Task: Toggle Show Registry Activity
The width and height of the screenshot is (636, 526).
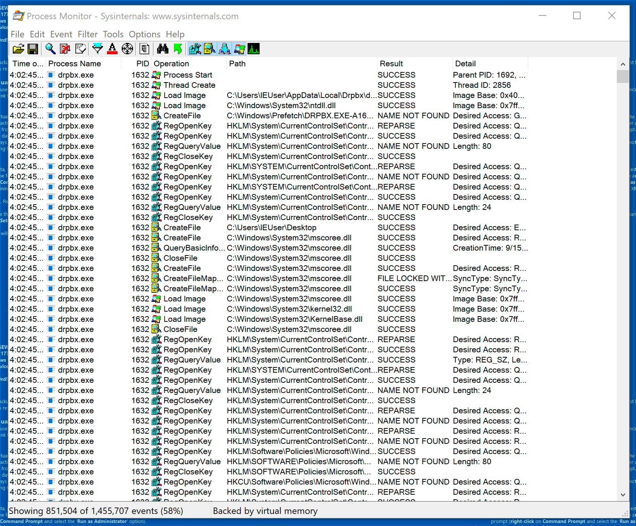Action: [x=195, y=49]
